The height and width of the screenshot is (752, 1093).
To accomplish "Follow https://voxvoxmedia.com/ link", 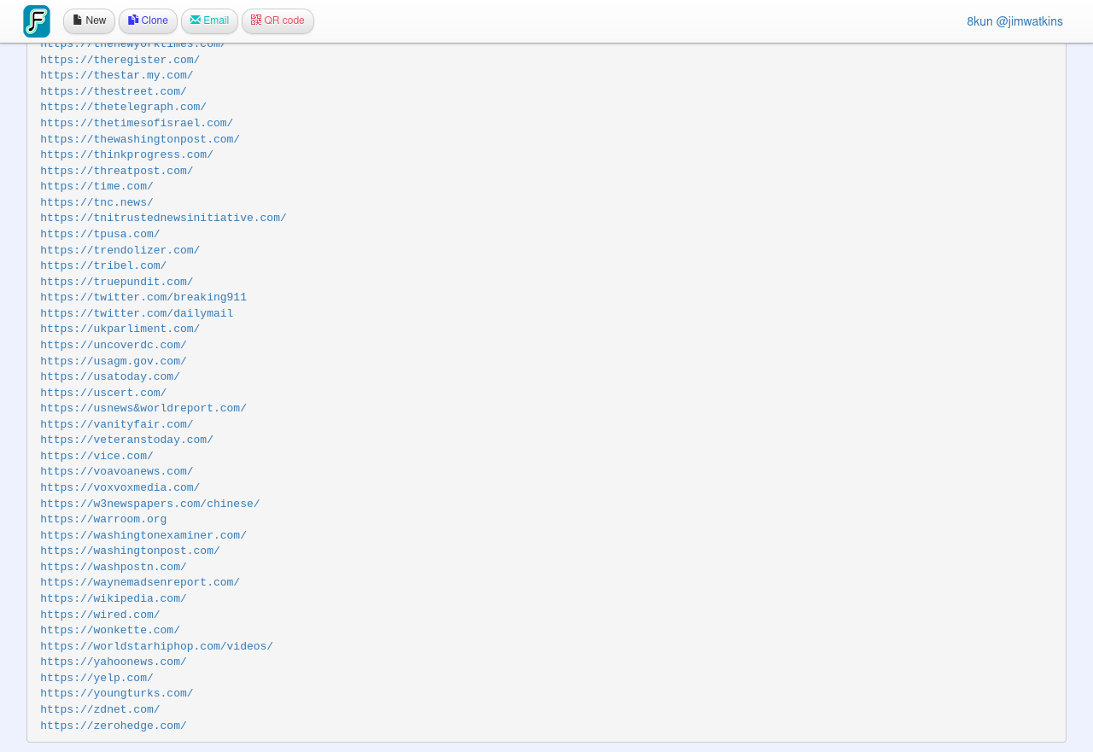I will pyautogui.click(x=120, y=487).
